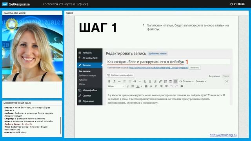Apply strikethrough formatting in the toolbar

pos(119,81)
